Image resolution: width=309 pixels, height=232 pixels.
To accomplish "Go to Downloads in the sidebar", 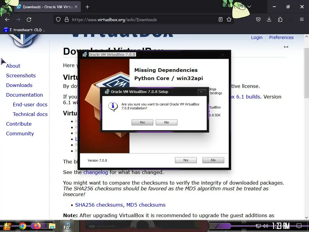I will (19, 85).
